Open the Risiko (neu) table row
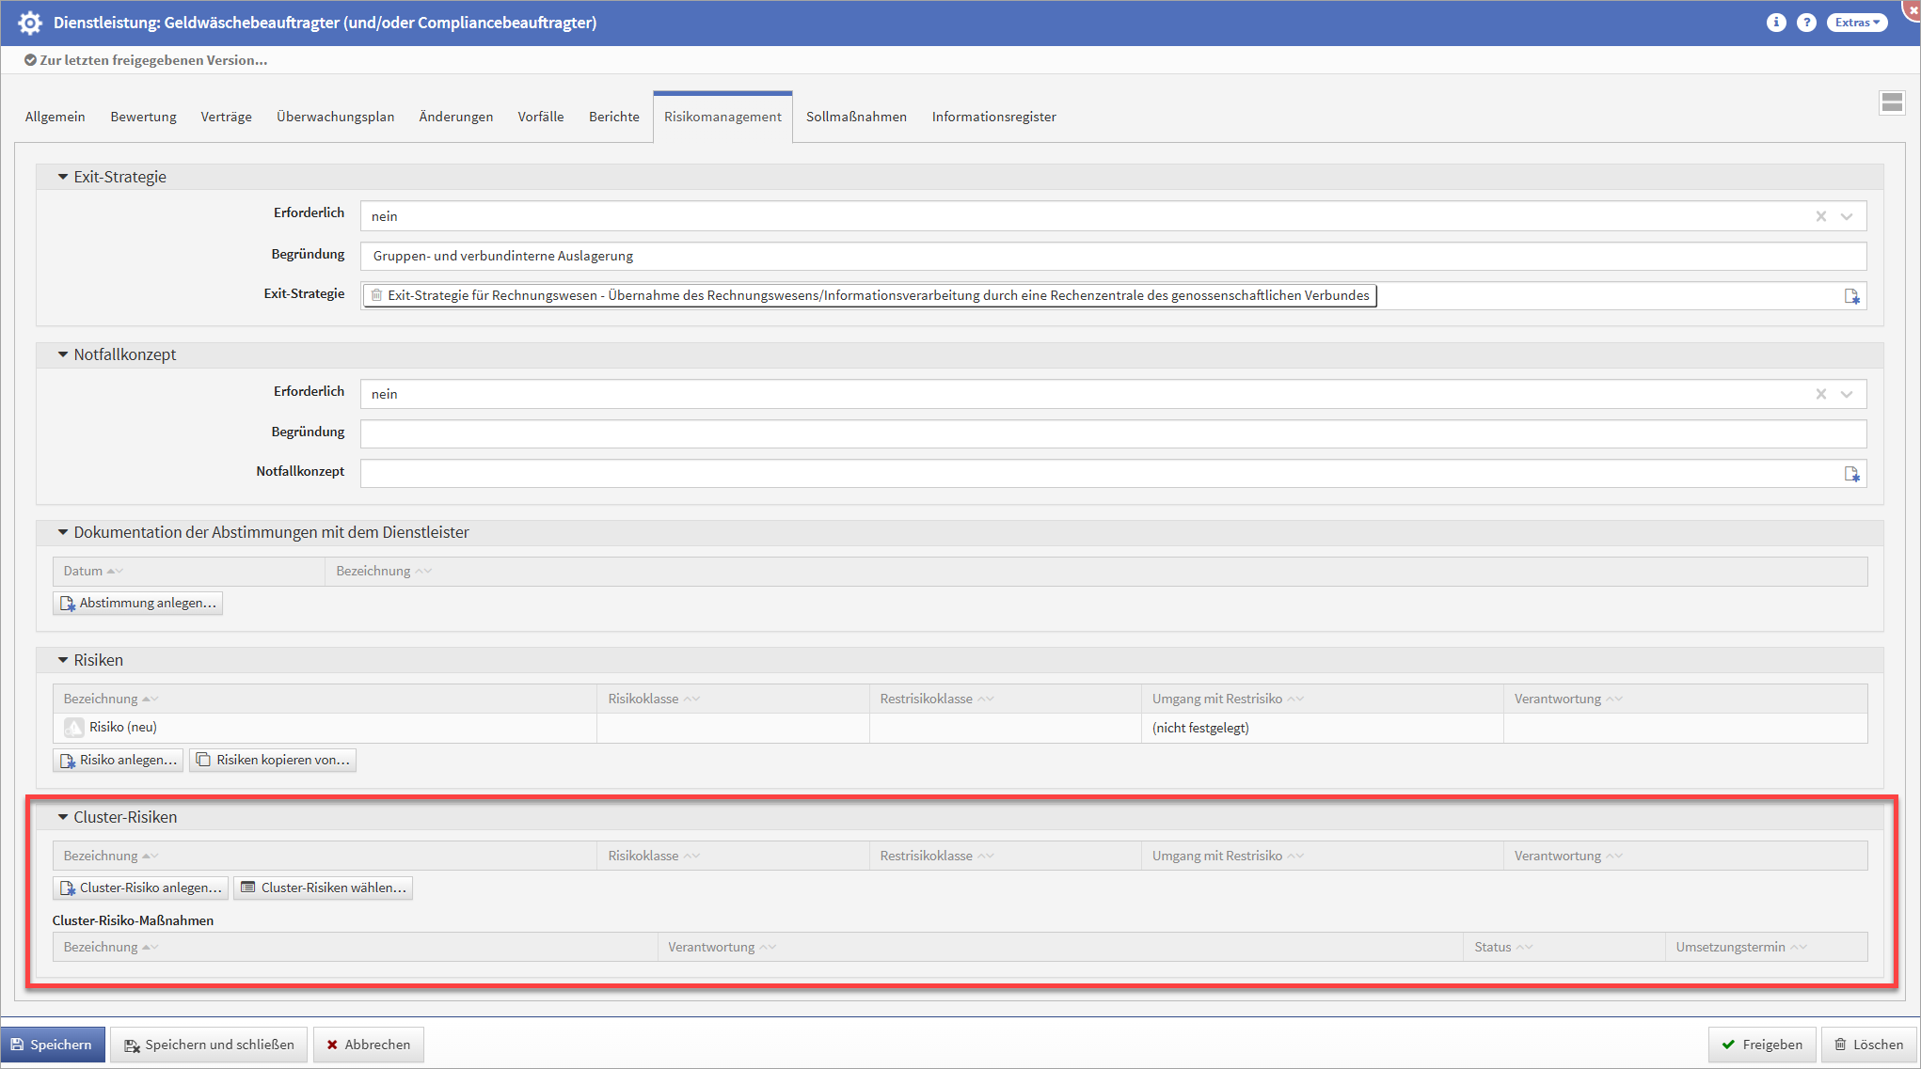 click(x=123, y=727)
